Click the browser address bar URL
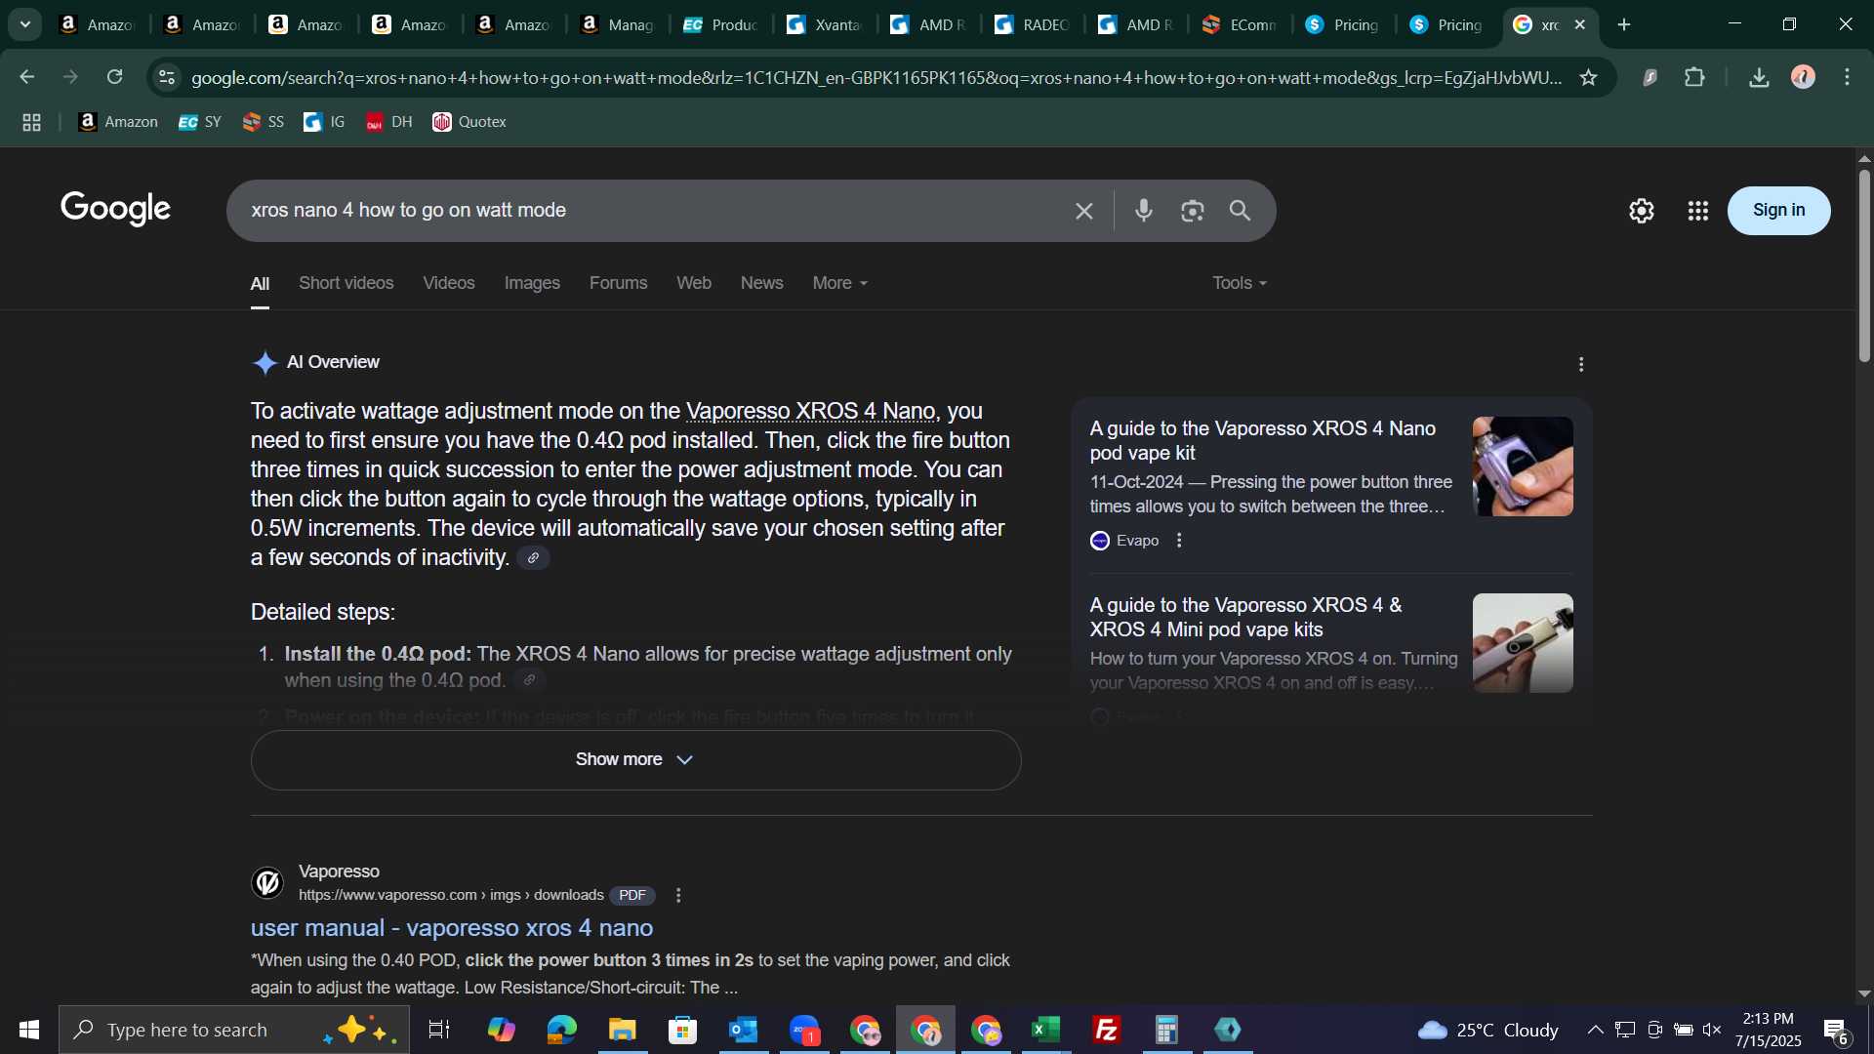The image size is (1874, 1054). tap(876, 77)
